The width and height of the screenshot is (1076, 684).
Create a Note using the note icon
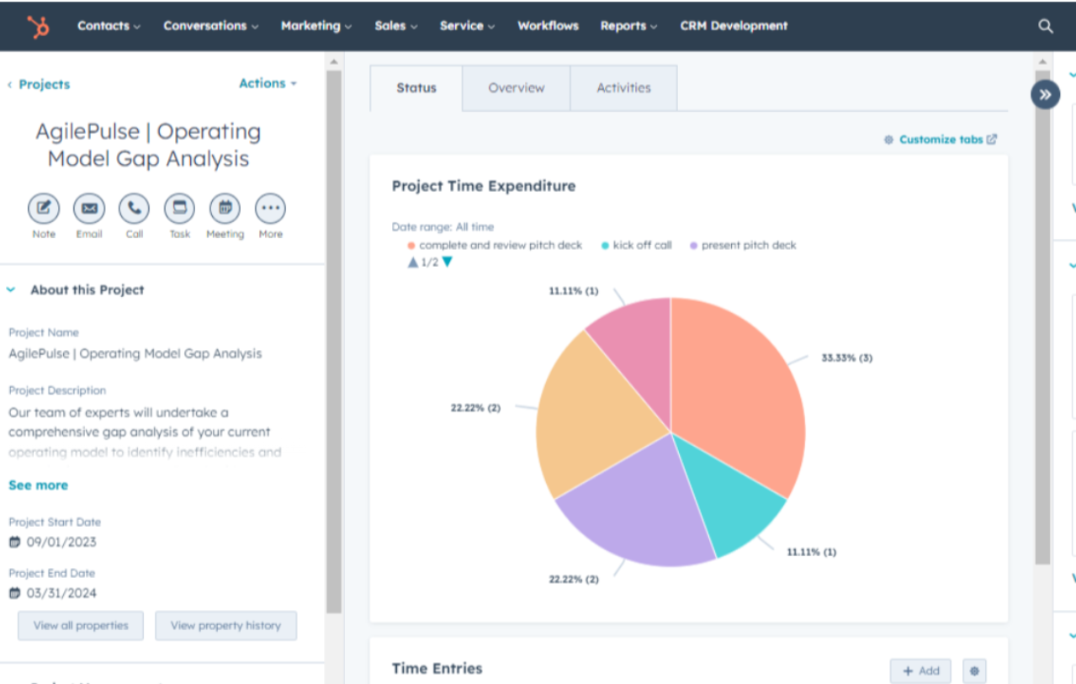pos(44,208)
